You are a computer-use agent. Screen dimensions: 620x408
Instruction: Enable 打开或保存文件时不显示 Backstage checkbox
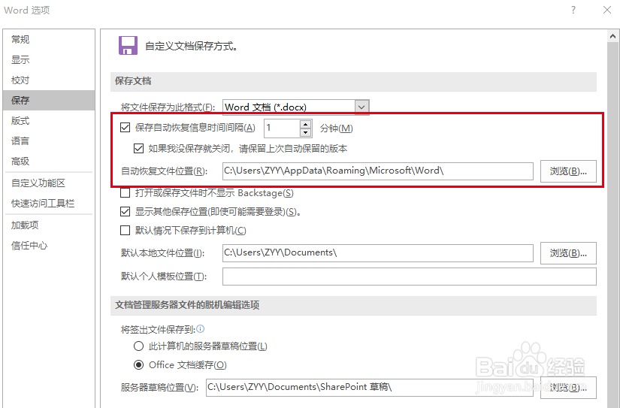coord(125,193)
